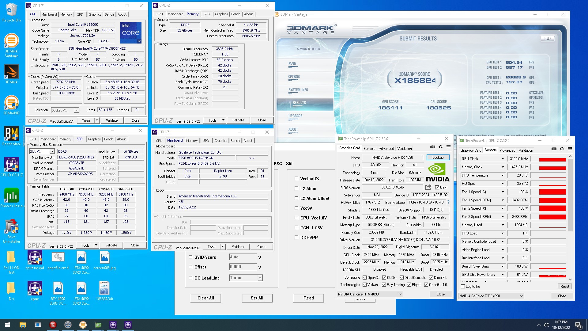Expand the Hot Spot sensor dropdown
588x331 pixels.
click(503, 184)
